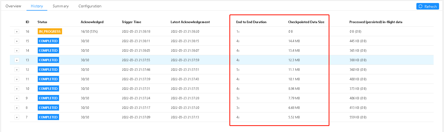The width and height of the screenshot is (444, 132).
Task: Click the 365 KB (0 B) value
Action: (358, 51)
